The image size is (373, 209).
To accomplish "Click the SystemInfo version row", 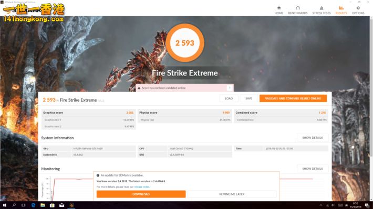I will click(88, 155).
